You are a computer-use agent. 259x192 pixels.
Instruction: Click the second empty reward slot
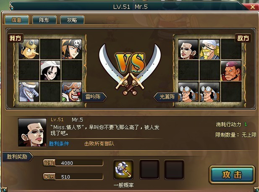pos(174,169)
